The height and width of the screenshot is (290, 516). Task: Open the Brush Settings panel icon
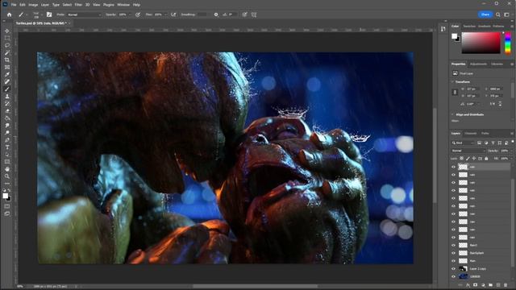(x=49, y=14)
